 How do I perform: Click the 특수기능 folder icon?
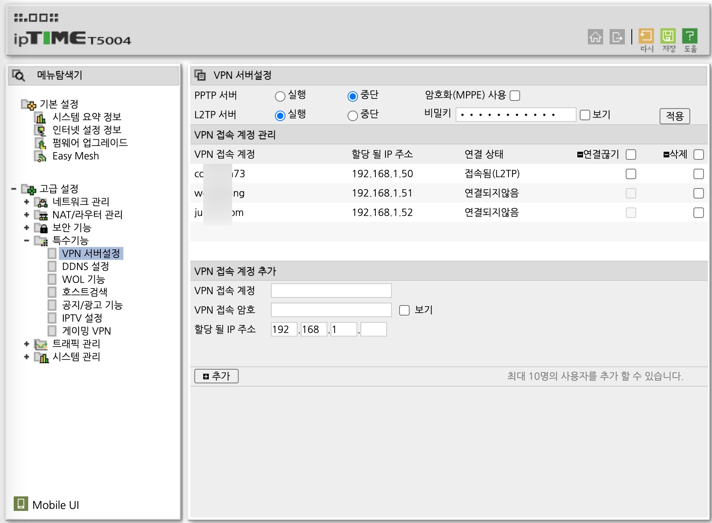pyautogui.click(x=41, y=241)
